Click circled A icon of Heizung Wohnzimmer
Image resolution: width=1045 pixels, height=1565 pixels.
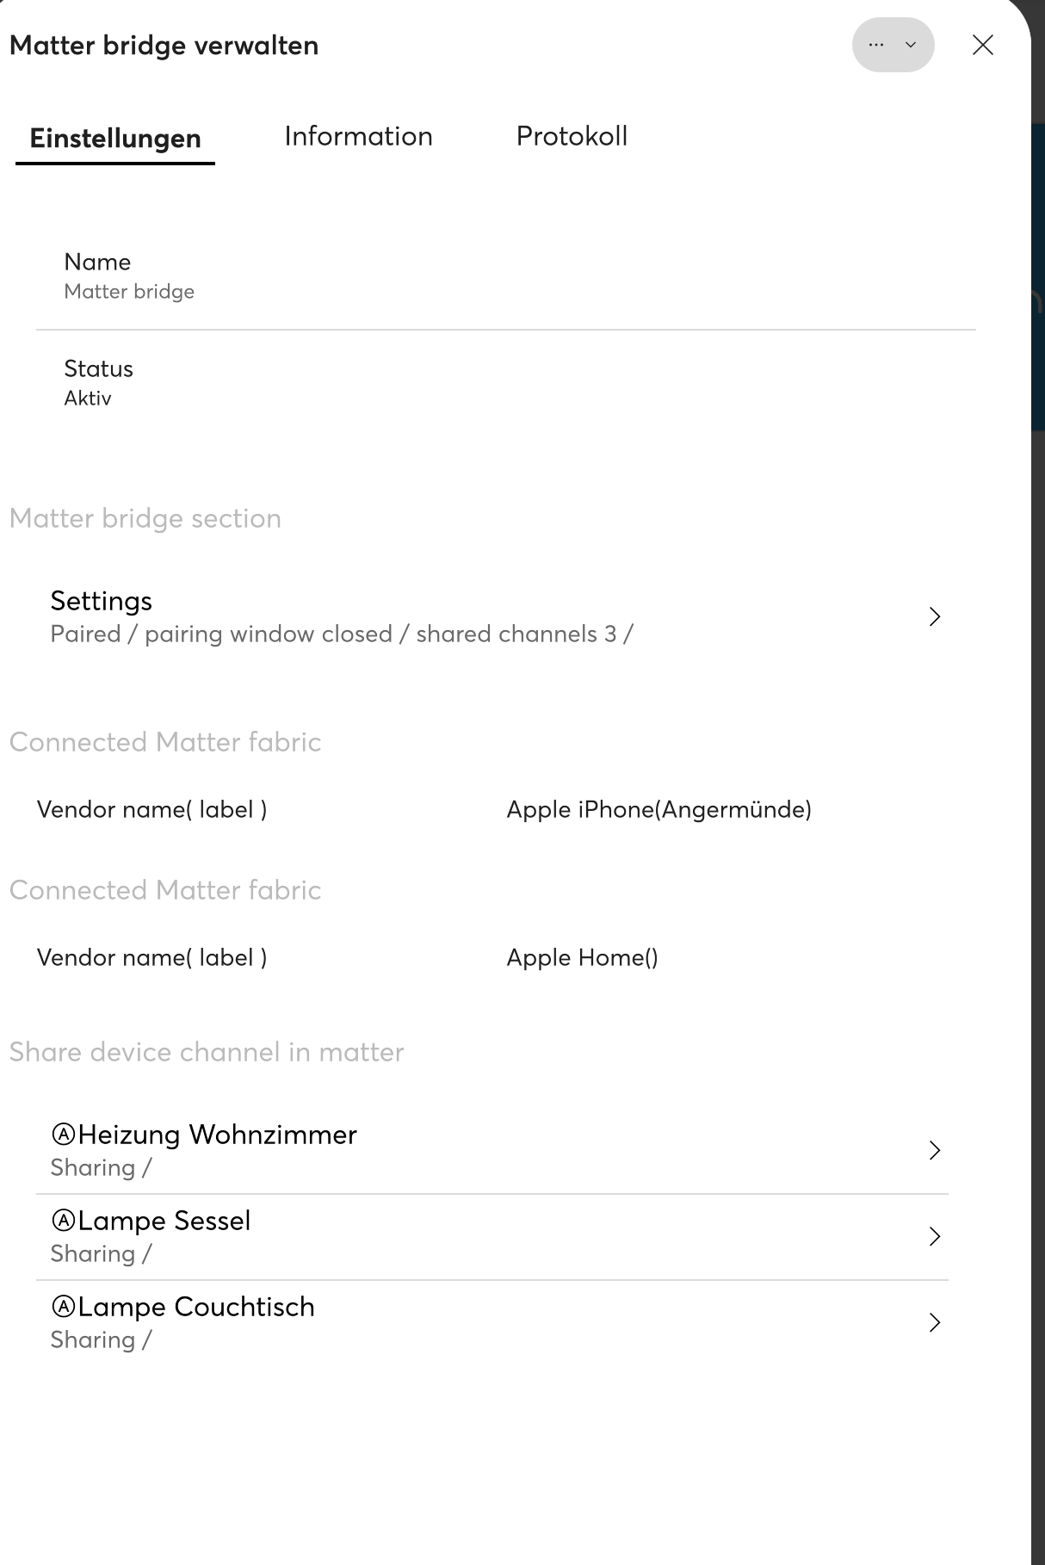point(63,1135)
